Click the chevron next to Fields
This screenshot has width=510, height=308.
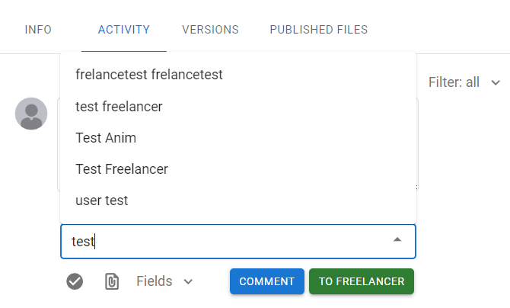click(188, 281)
